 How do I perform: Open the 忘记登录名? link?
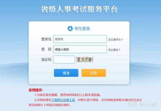pyautogui.click(x=115, y=40)
